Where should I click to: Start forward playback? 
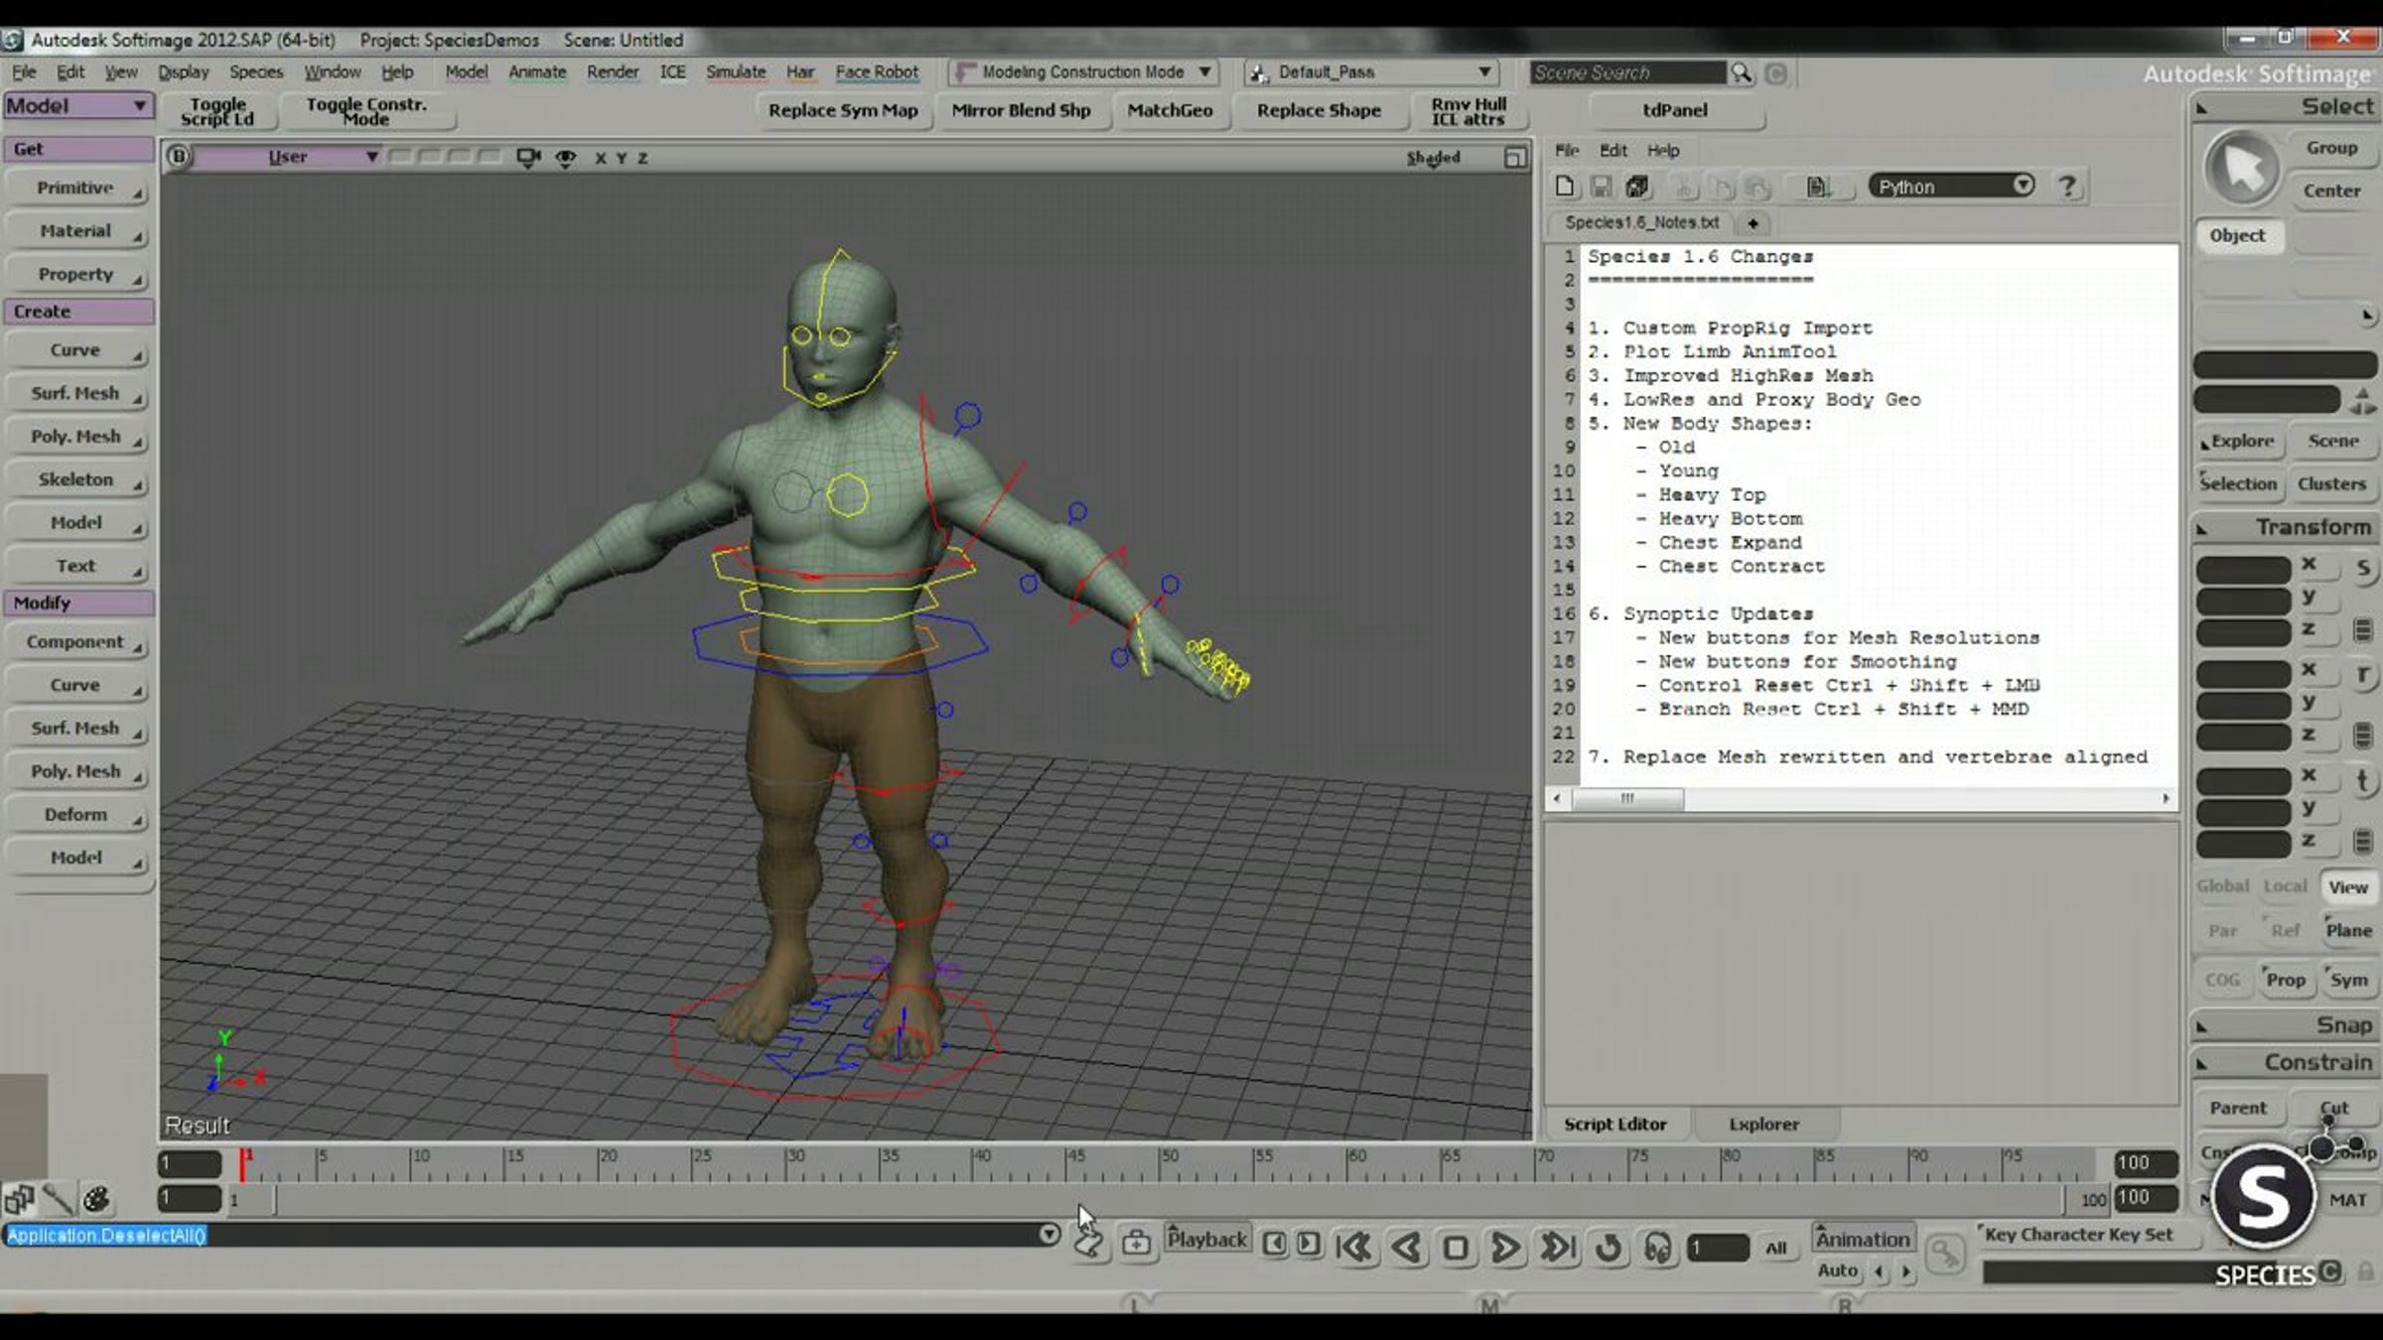[1505, 1247]
